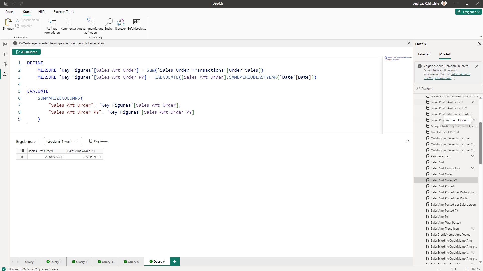Switch to the table view sidebar icon
483x271 pixels.
[x=5, y=54]
